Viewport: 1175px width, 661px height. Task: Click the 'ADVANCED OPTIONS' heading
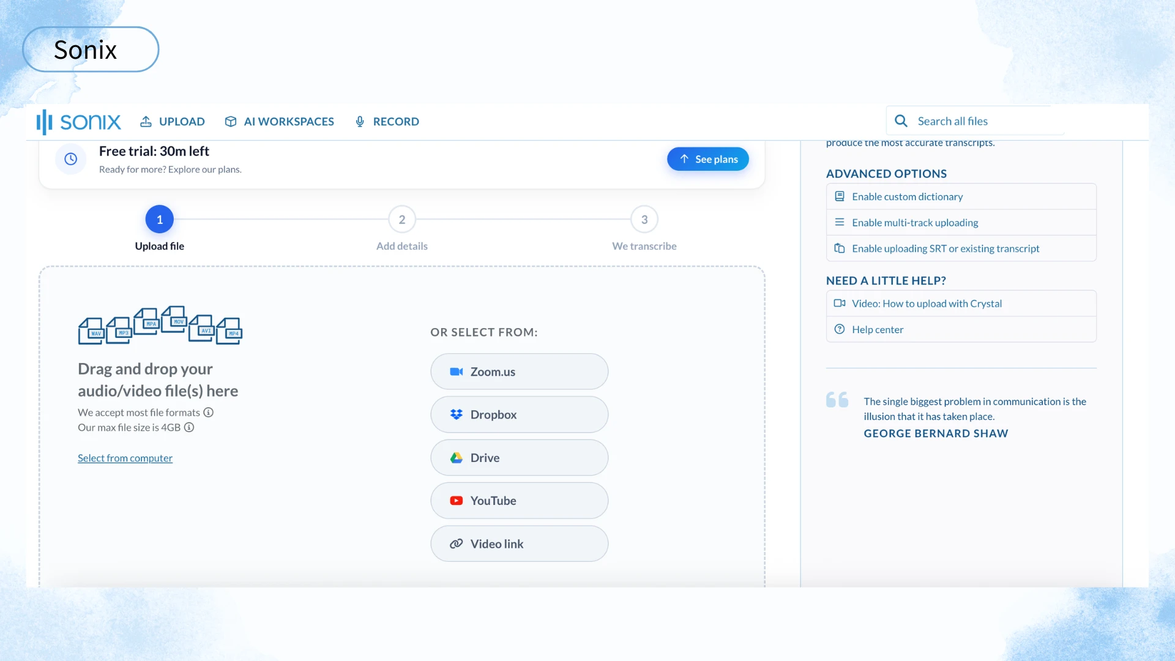click(886, 174)
